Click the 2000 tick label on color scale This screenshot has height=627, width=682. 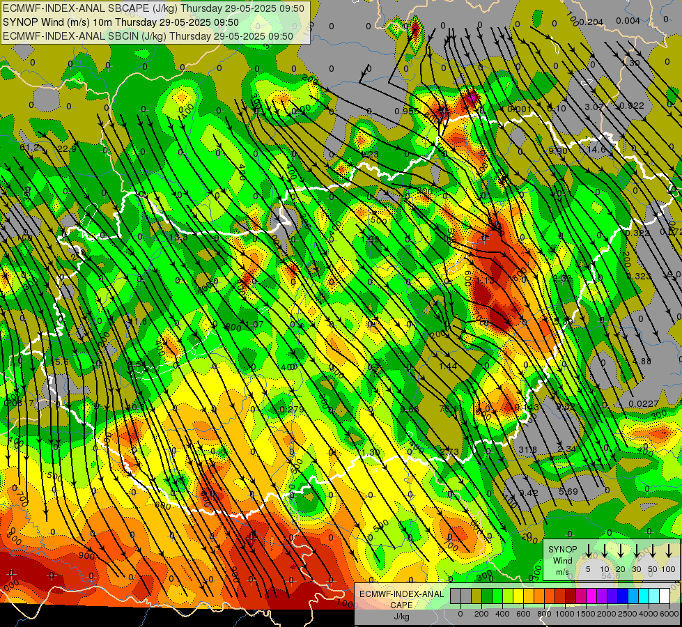pos(606,614)
